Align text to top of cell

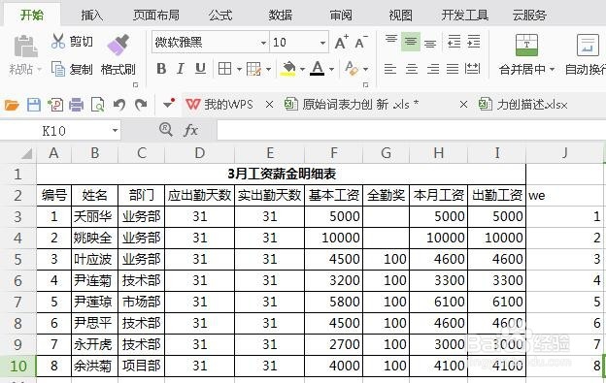coord(391,40)
